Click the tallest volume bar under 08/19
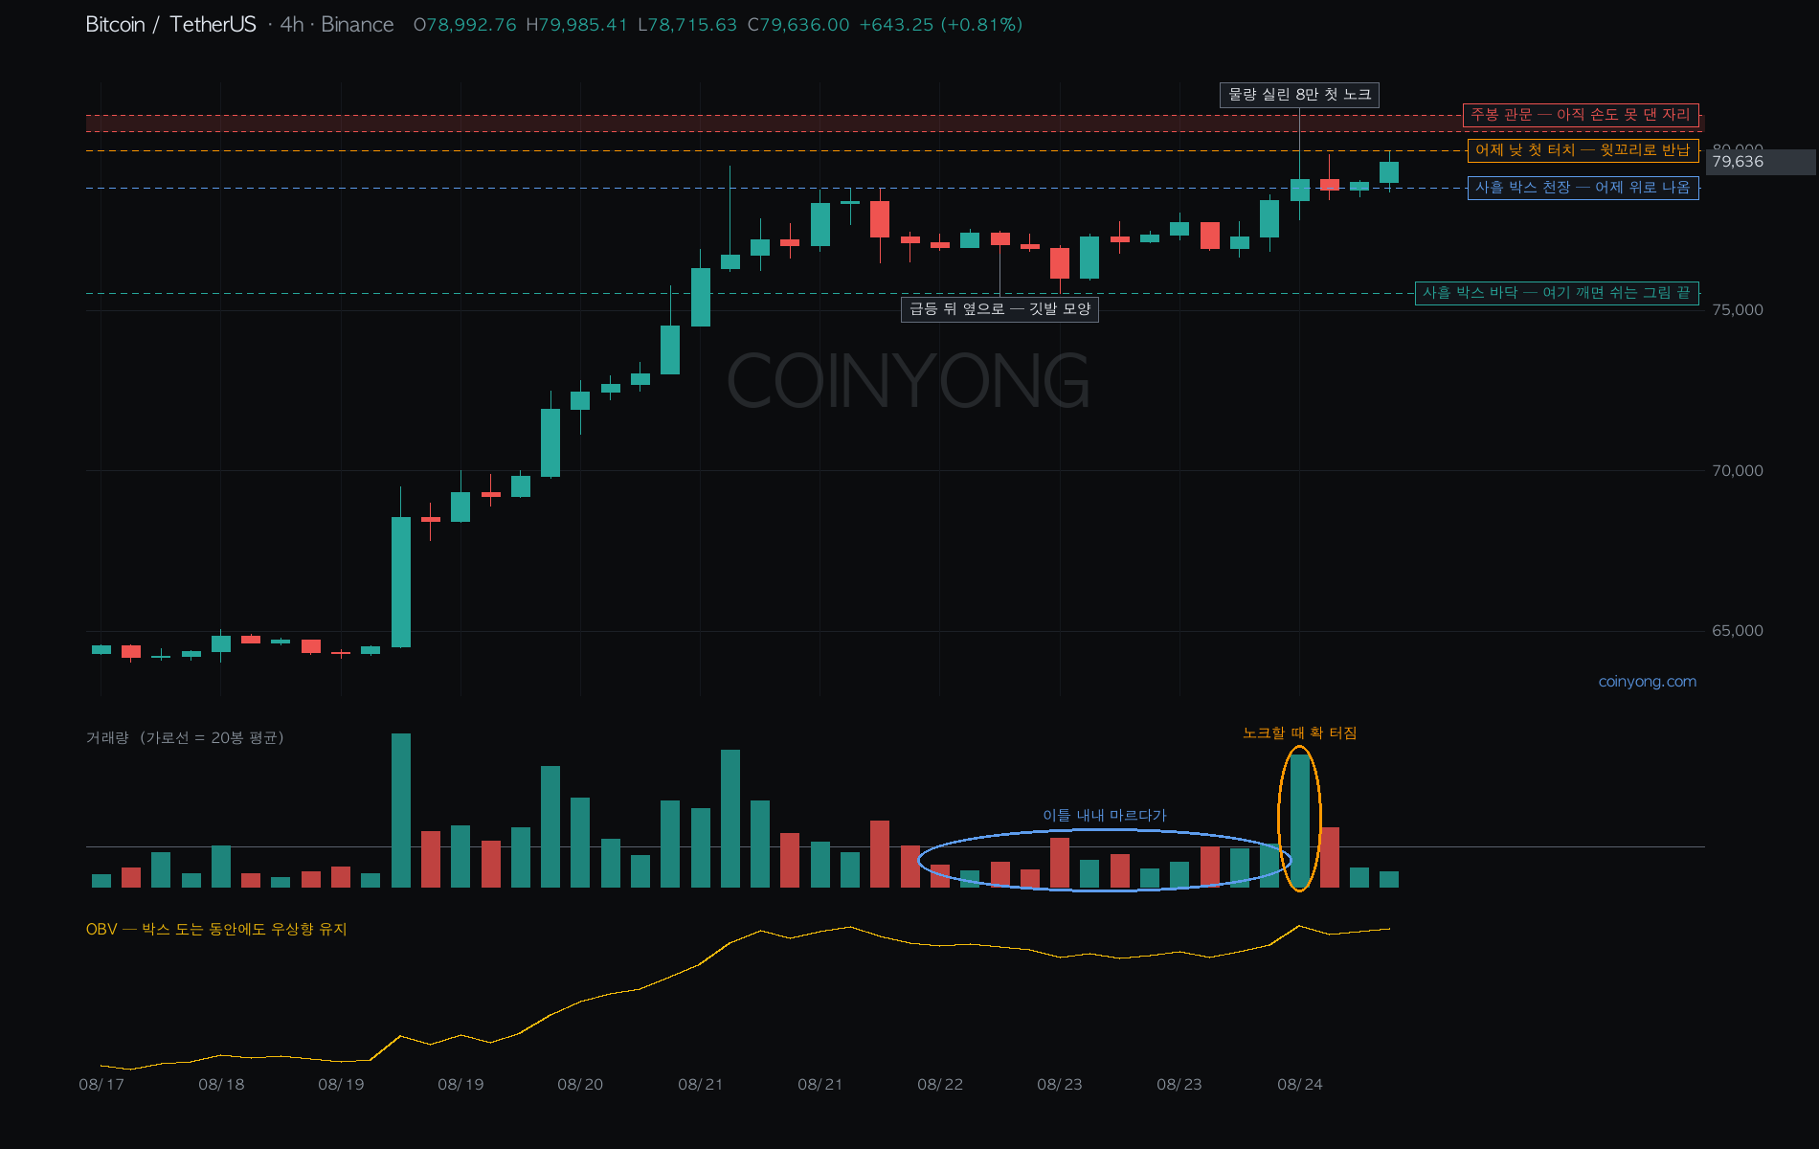 401,811
